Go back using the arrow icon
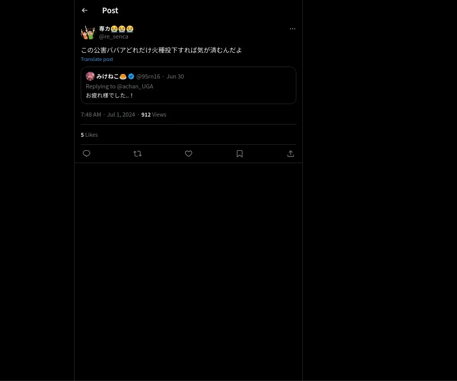The height and width of the screenshot is (381, 457). point(85,10)
